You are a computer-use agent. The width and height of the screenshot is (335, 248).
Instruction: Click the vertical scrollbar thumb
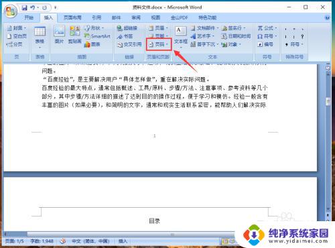click(x=328, y=102)
